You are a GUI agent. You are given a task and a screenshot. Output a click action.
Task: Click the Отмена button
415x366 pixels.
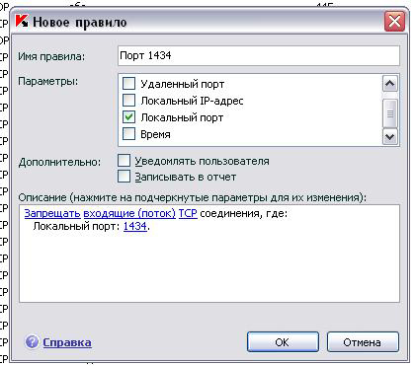pos(363,342)
